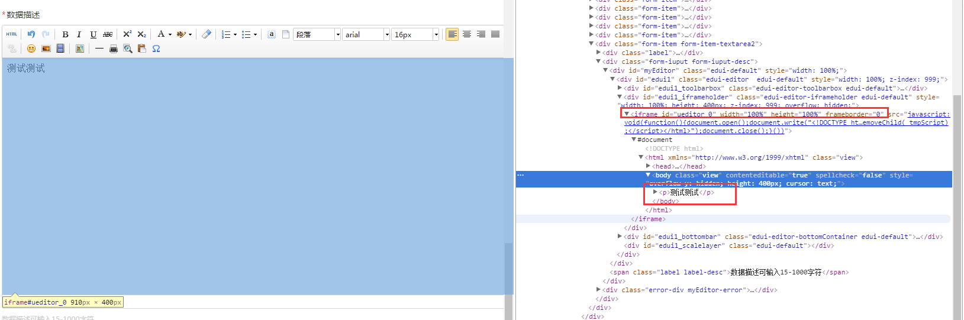Image resolution: width=964 pixels, height=320 pixels.
Task: Expand the p 测试测试 element node
Action: 655,192
